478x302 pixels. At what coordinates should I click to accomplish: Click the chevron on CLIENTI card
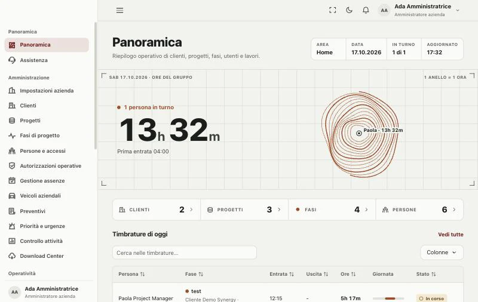coord(191,209)
